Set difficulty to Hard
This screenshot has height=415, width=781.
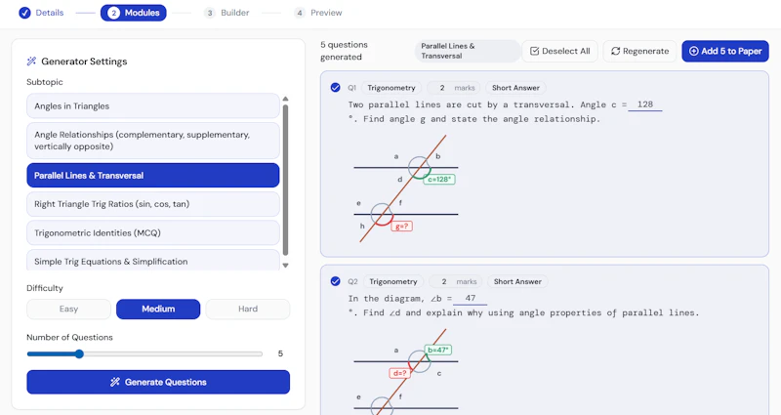248,309
